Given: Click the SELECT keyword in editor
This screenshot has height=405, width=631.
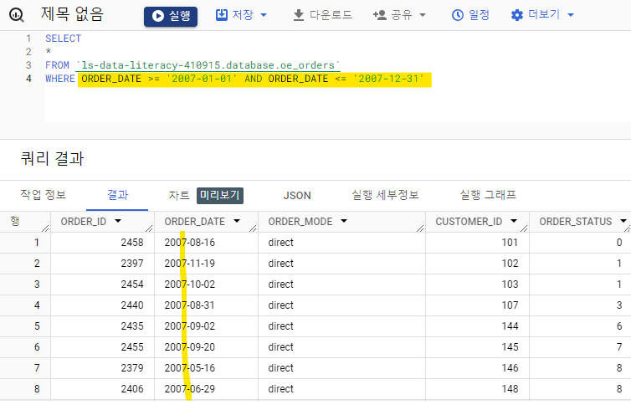Looking at the screenshot, I should (63, 38).
